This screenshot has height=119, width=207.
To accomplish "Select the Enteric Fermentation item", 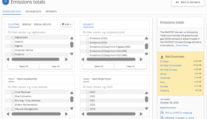I will coord(13,105).
